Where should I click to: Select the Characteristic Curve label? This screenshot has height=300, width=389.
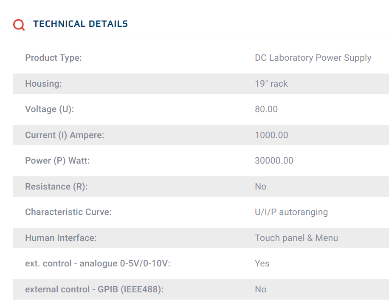68,212
